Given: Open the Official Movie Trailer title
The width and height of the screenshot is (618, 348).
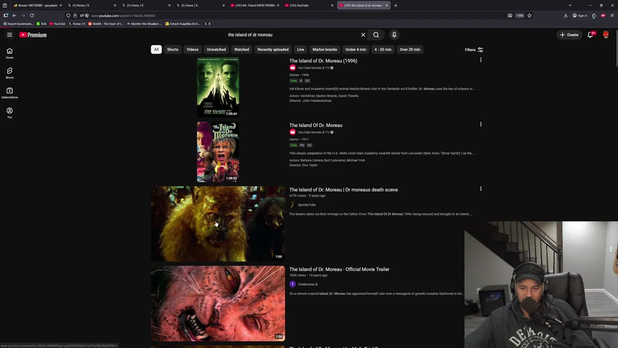Looking at the screenshot, I should tap(339, 269).
